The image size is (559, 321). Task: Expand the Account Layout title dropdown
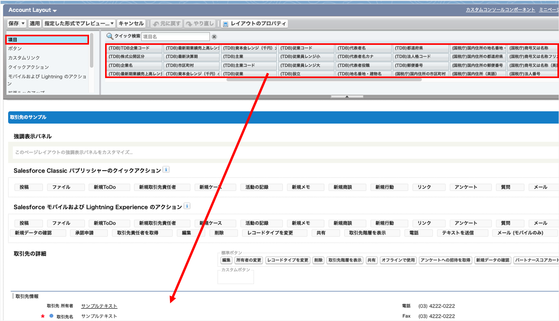(55, 11)
